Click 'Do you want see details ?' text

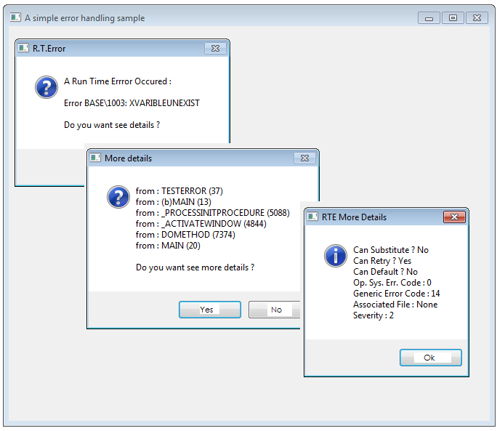click(112, 125)
